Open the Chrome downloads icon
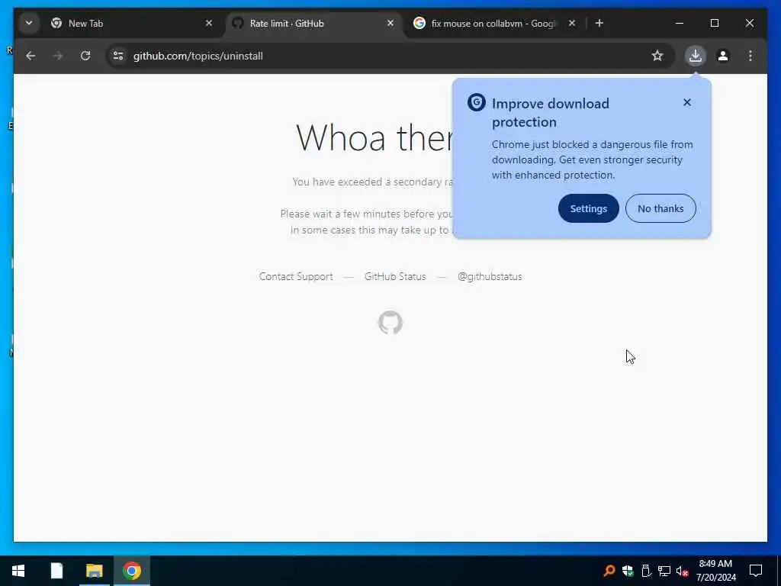Viewport: 781px width, 586px height. coord(696,56)
